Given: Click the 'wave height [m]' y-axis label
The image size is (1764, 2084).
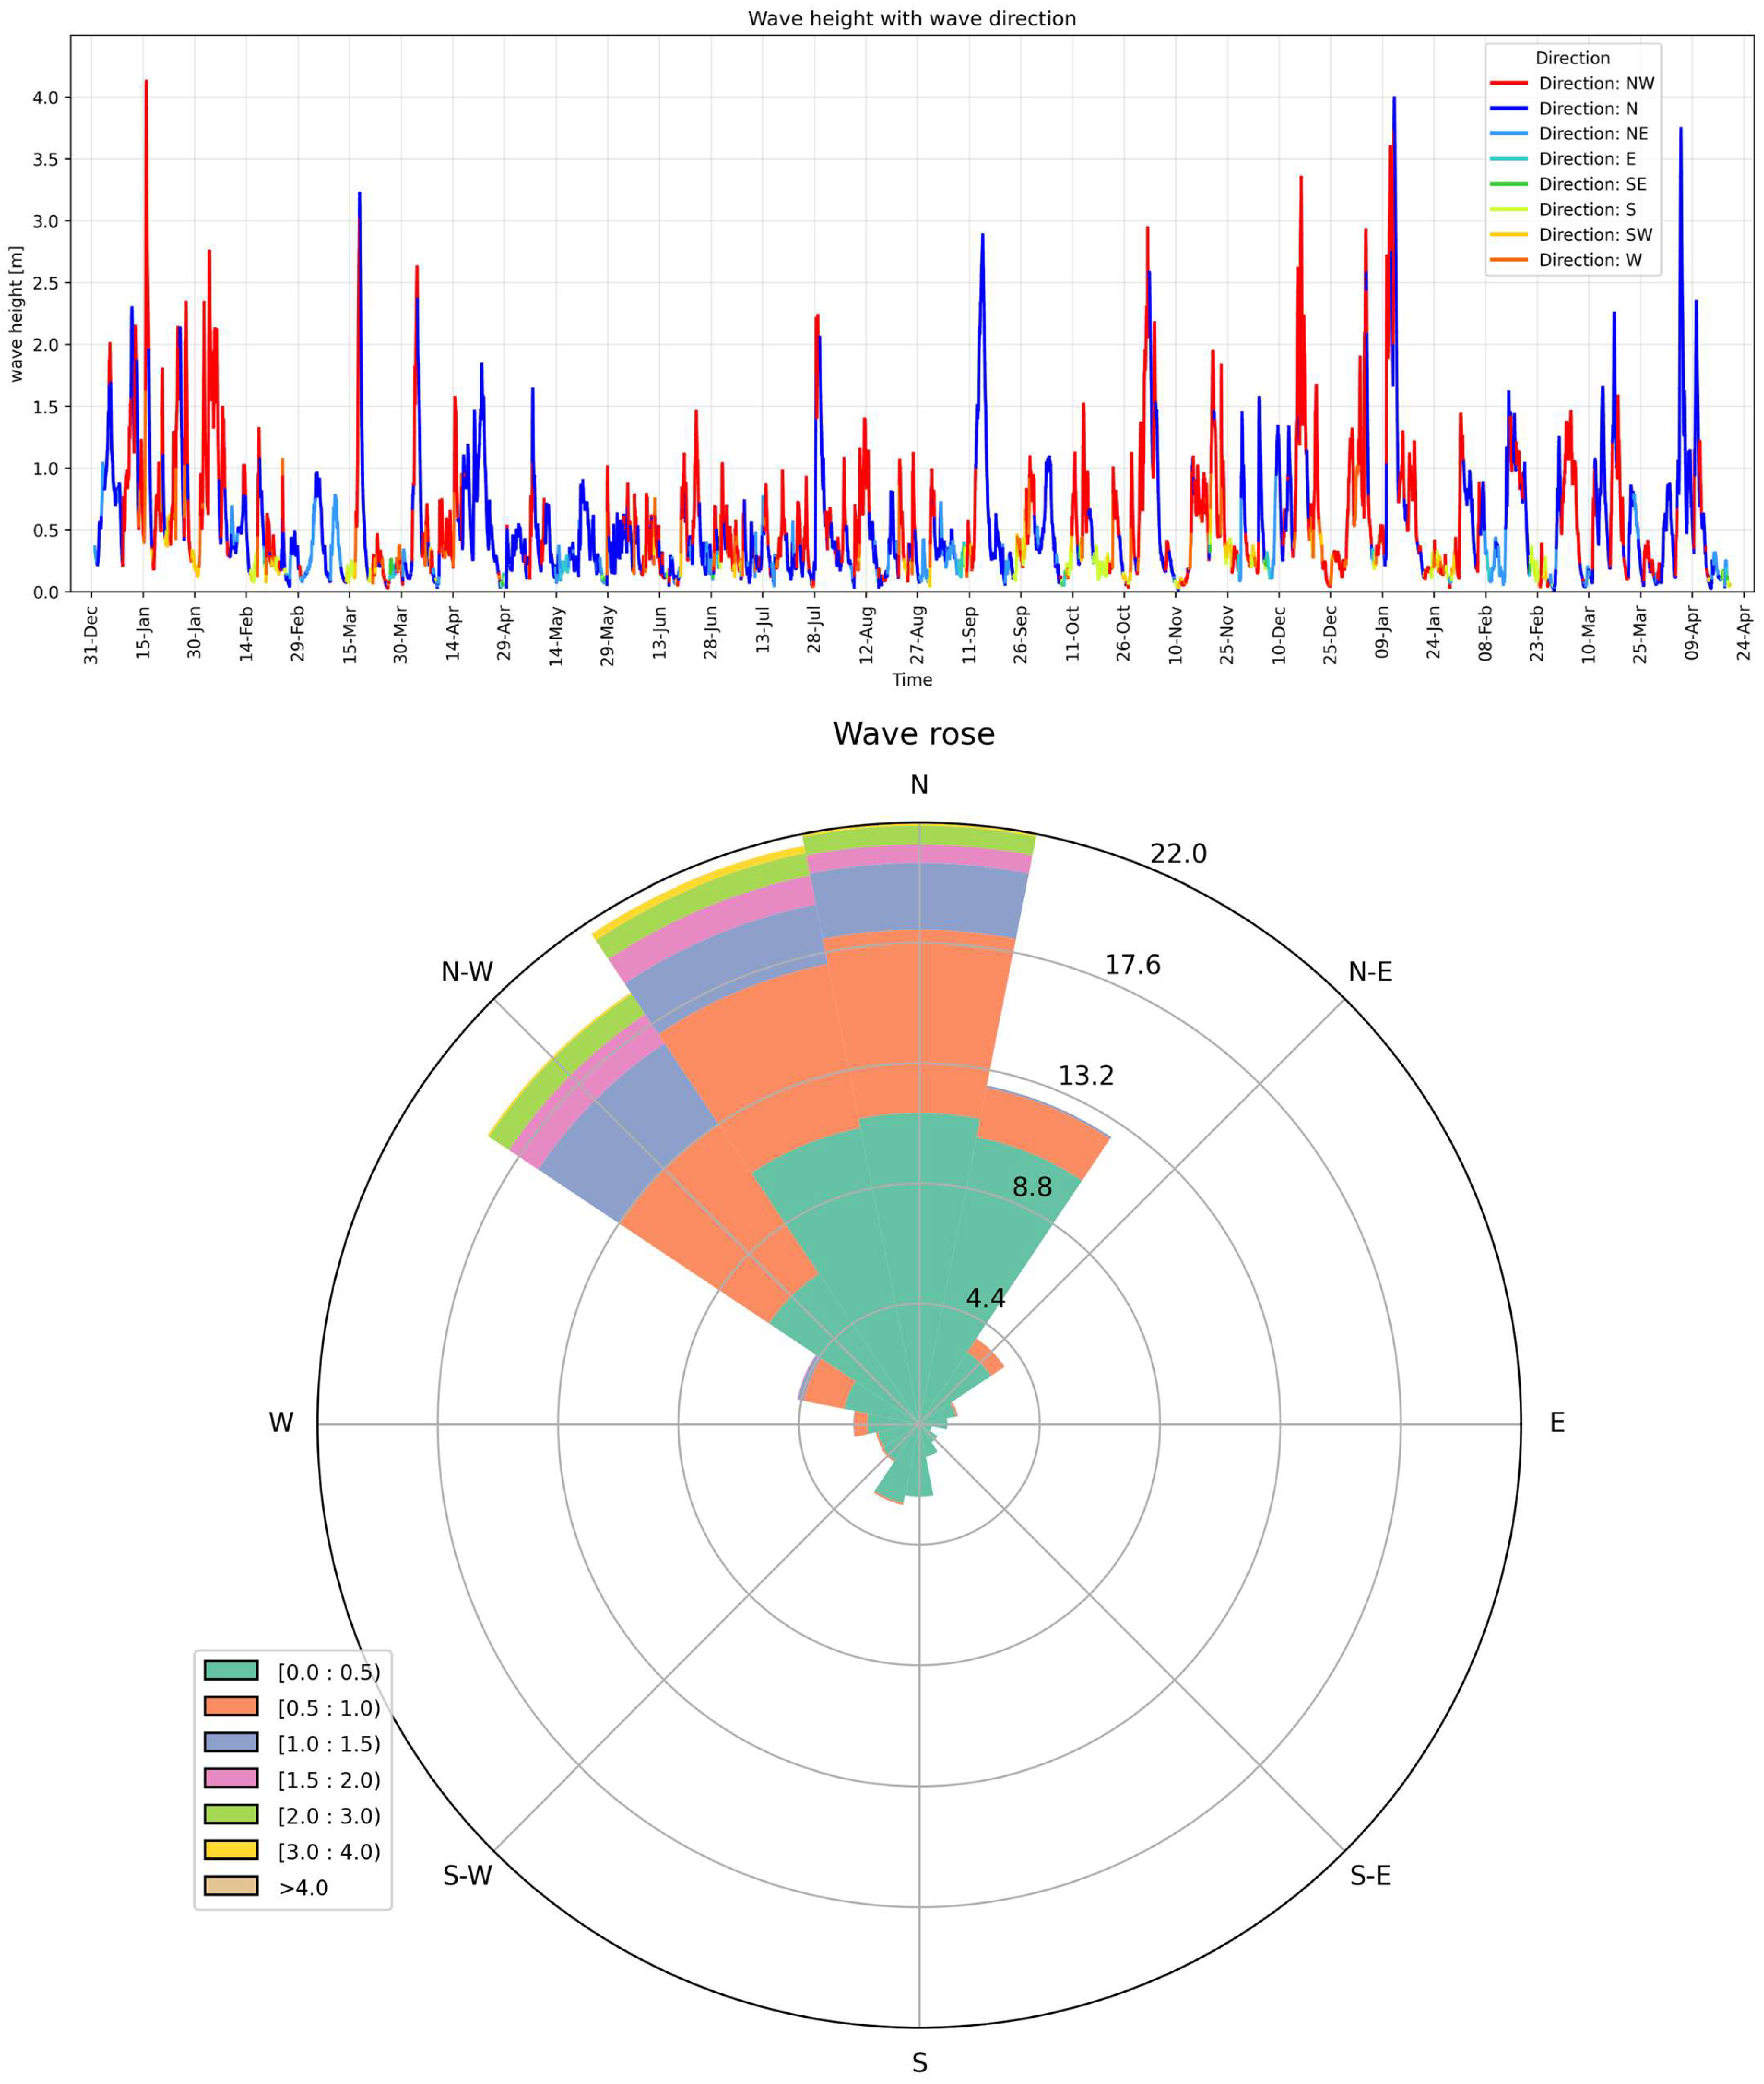Looking at the screenshot, I should 16,314.
